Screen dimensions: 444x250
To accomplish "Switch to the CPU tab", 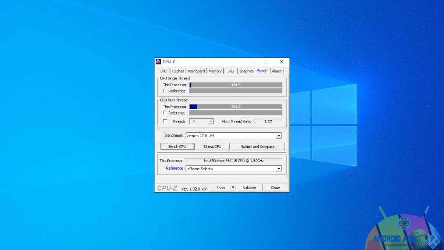I will tap(163, 71).
